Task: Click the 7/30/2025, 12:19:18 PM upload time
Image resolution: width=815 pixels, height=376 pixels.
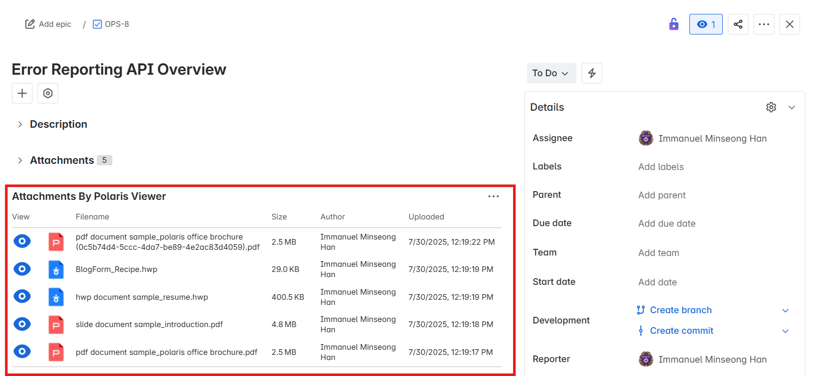Action: tap(451, 324)
